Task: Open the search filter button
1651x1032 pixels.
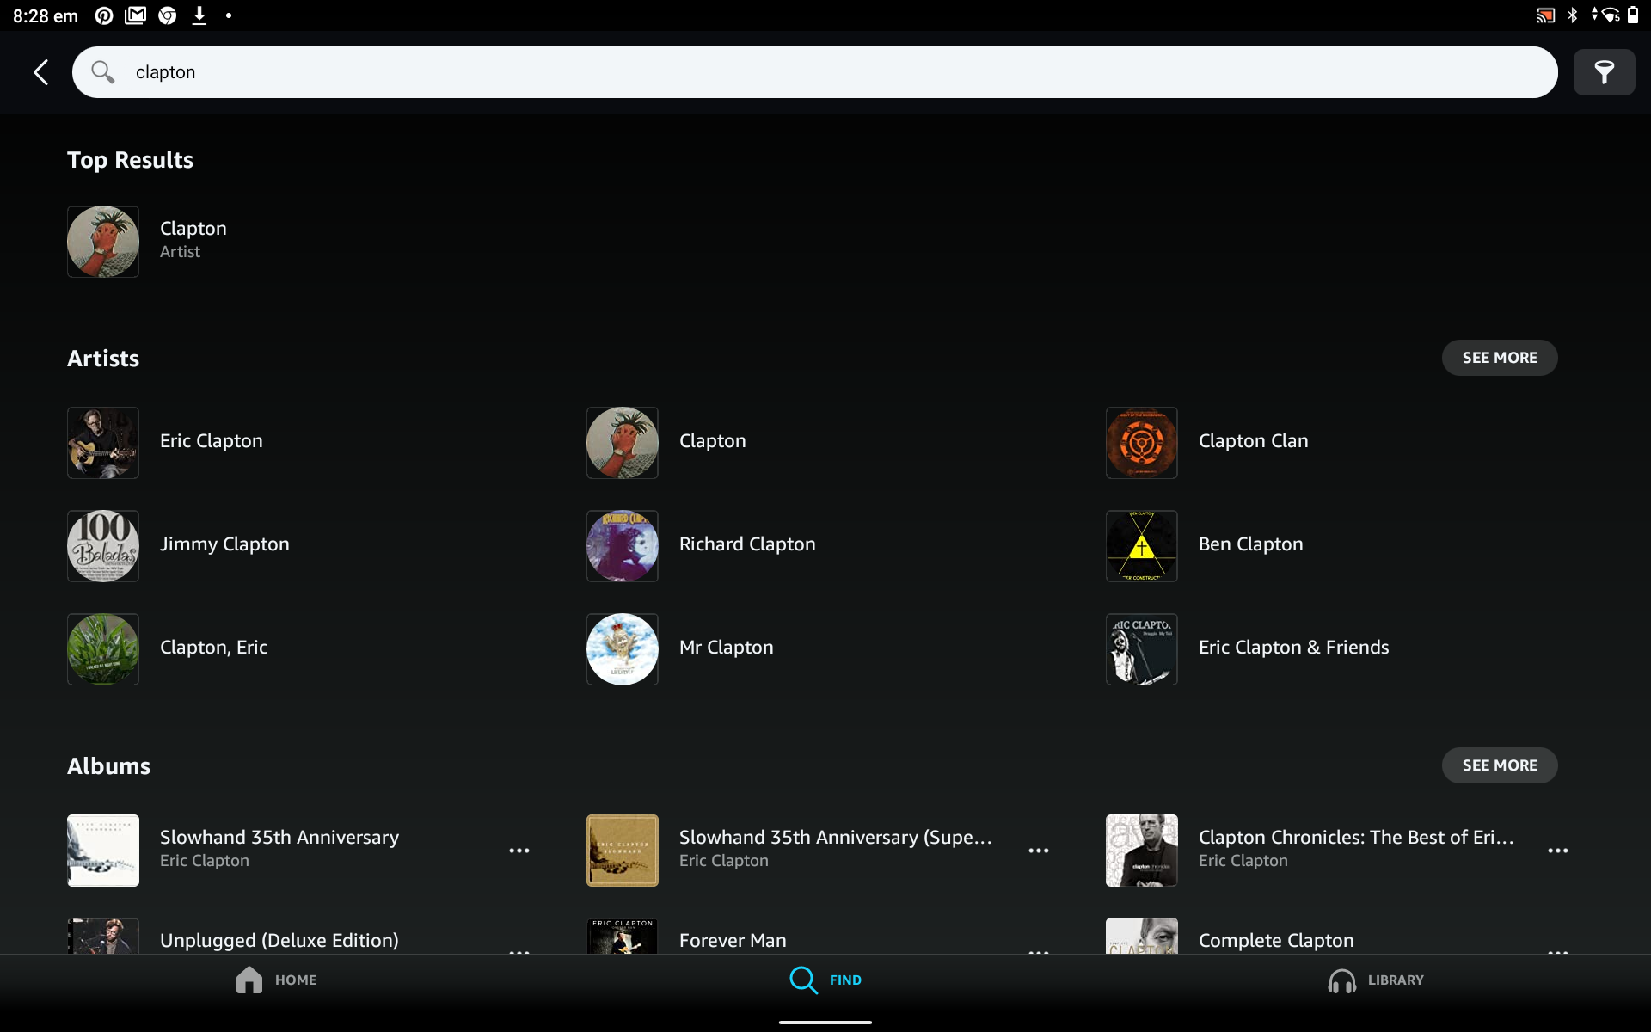Action: (1604, 72)
